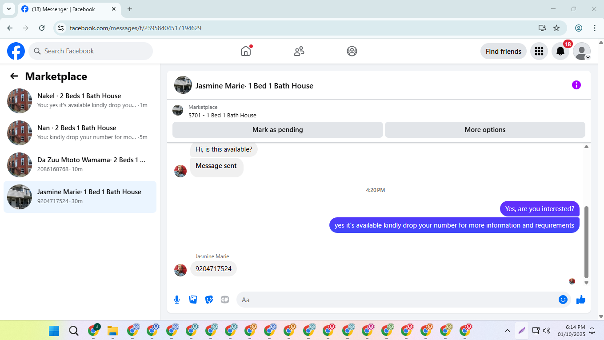Screen dimensions: 604x340
Task: Open the Chrome profile icon
Action: (579, 28)
